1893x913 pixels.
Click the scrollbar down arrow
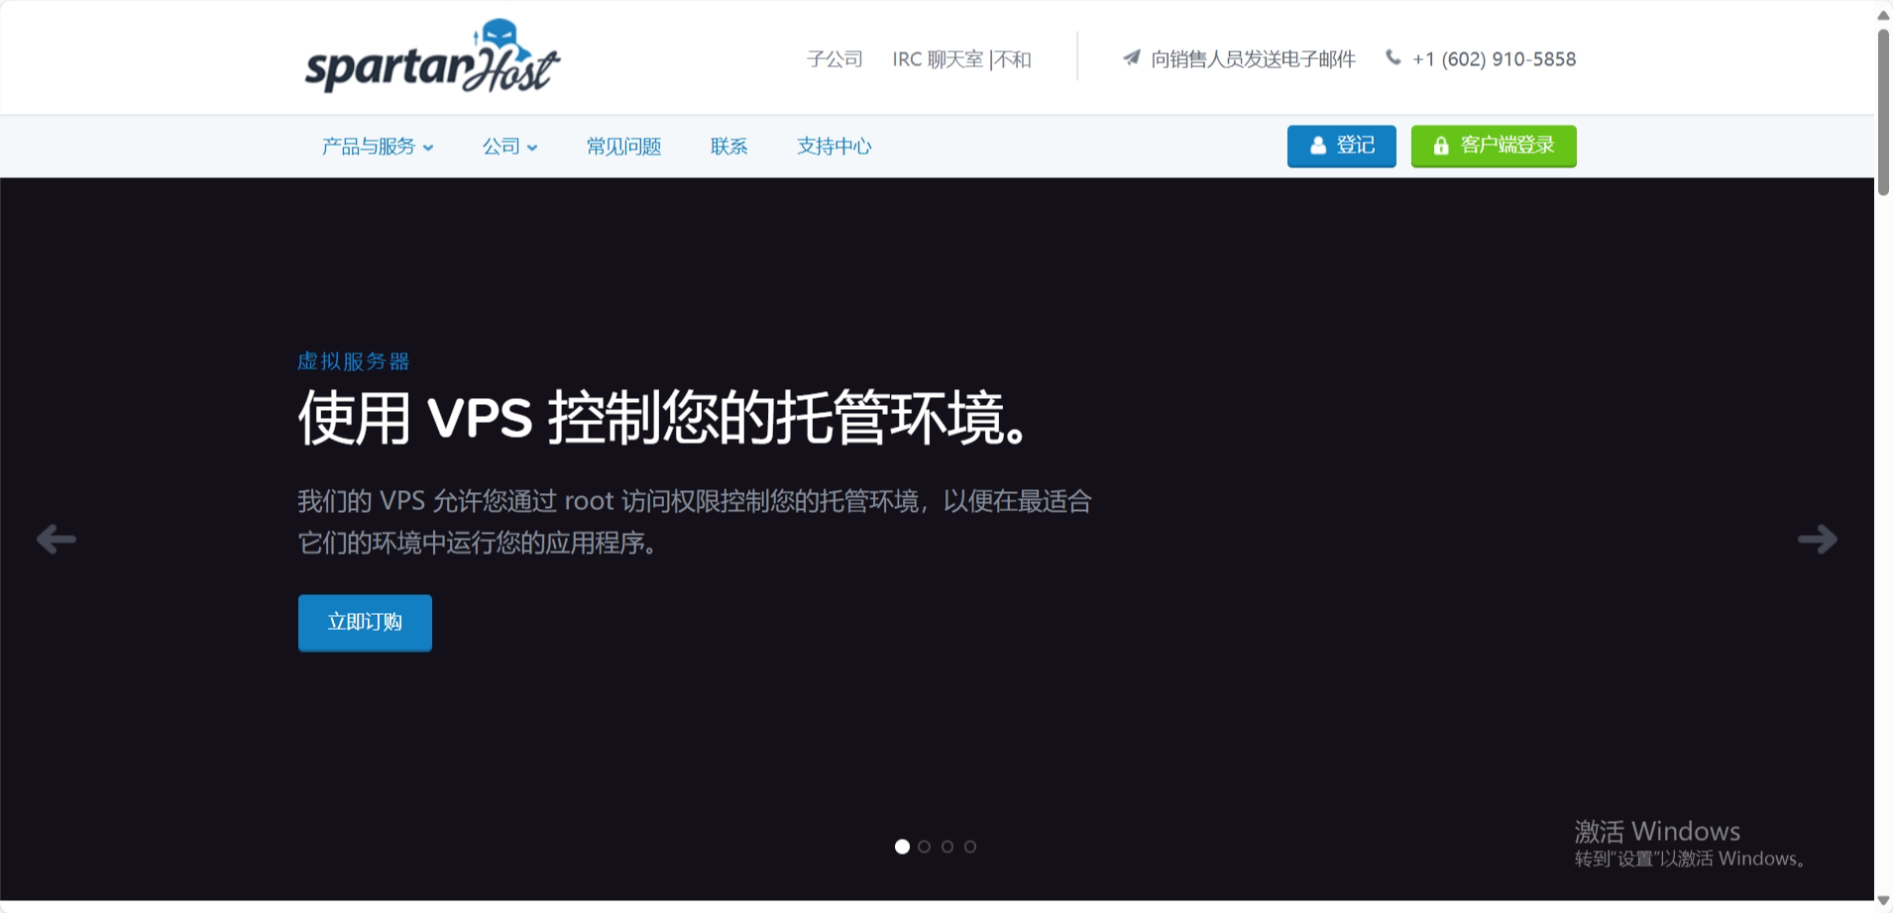tap(1883, 900)
